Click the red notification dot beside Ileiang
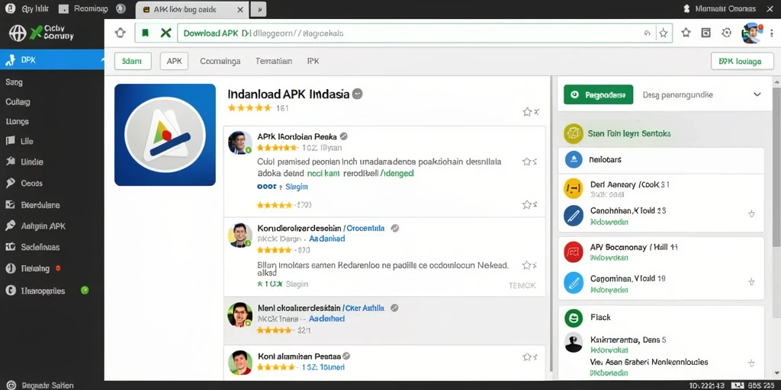The height and width of the screenshot is (390, 781). [58, 268]
